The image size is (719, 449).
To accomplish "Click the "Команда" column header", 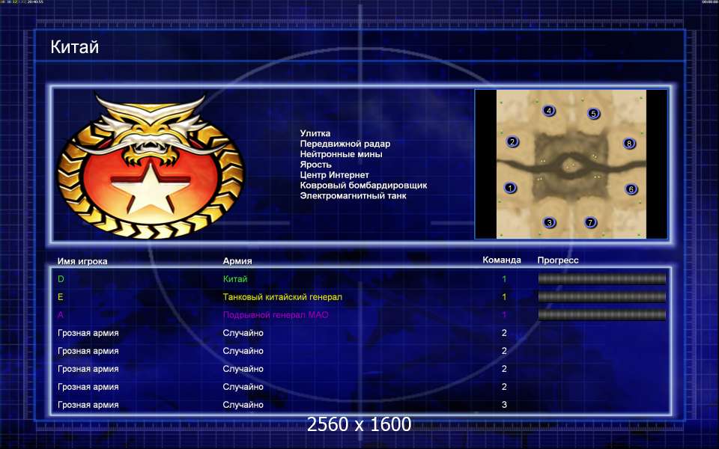I will [x=502, y=260].
